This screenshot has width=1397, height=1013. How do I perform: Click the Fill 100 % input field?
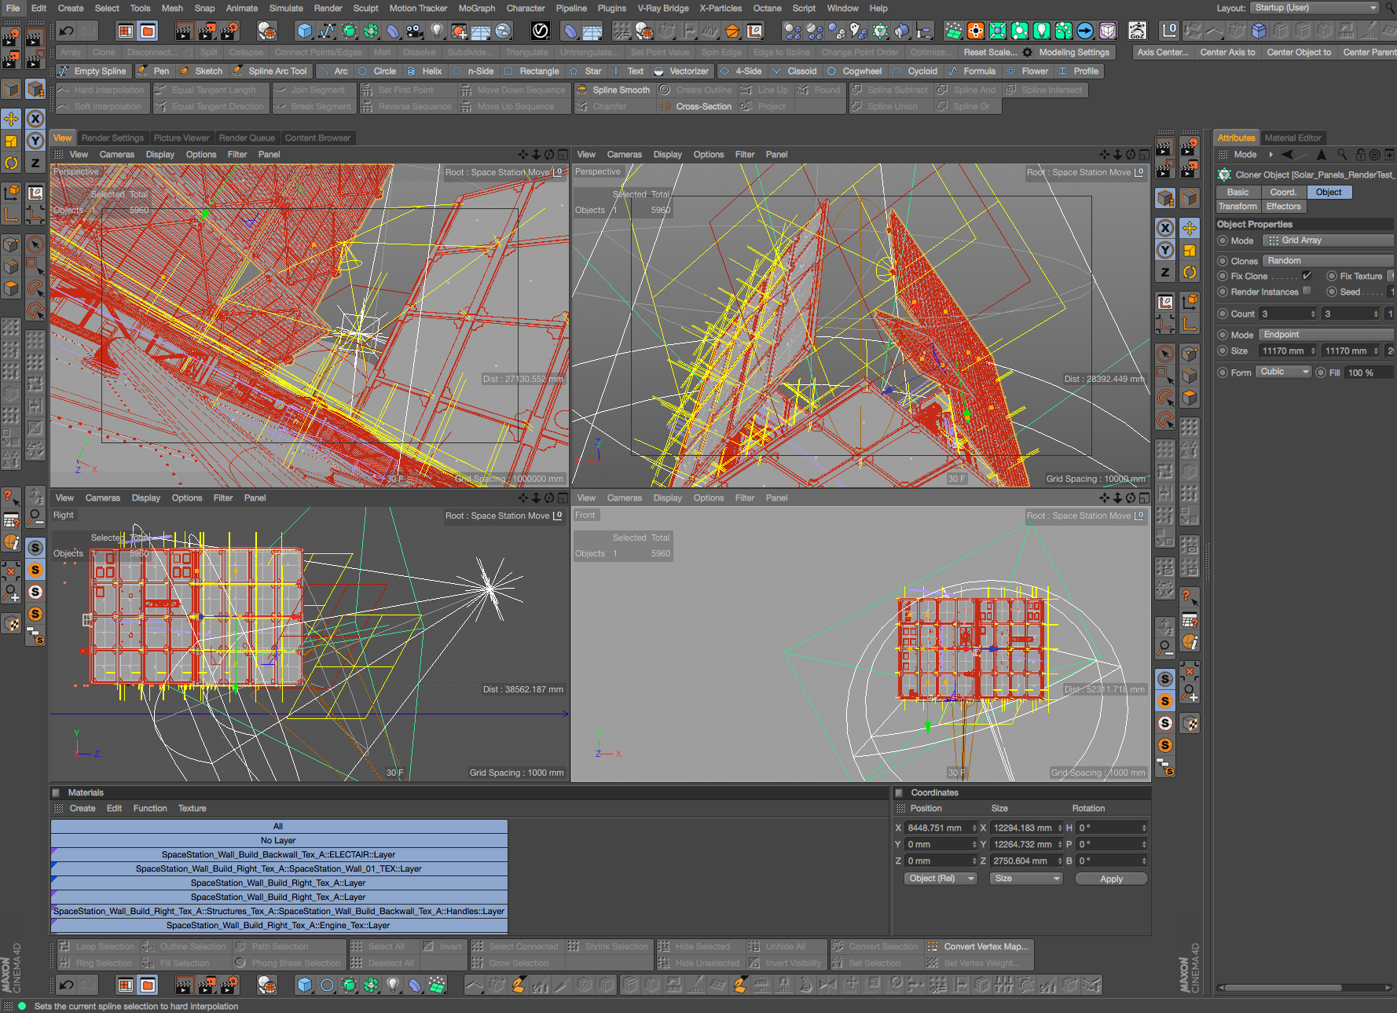point(1367,373)
